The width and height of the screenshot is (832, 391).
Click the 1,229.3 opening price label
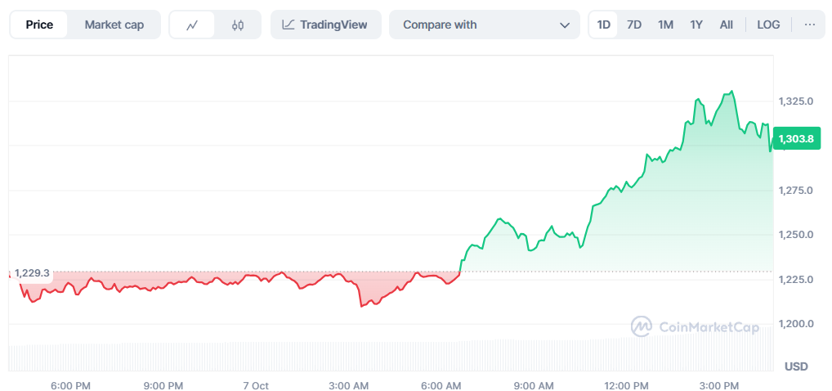click(x=32, y=273)
